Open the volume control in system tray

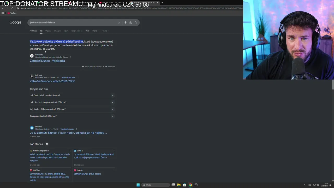pyautogui.click(x=318, y=185)
